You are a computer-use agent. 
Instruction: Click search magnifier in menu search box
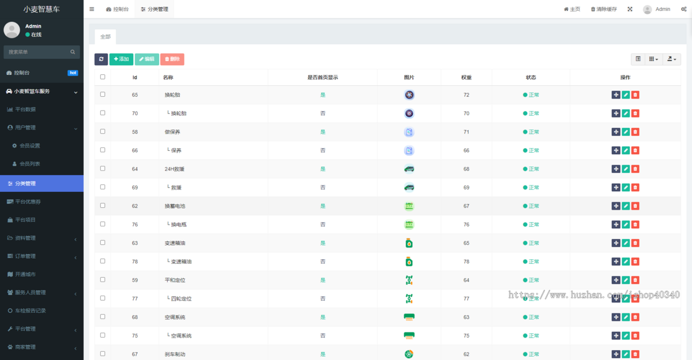(x=73, y=52)
